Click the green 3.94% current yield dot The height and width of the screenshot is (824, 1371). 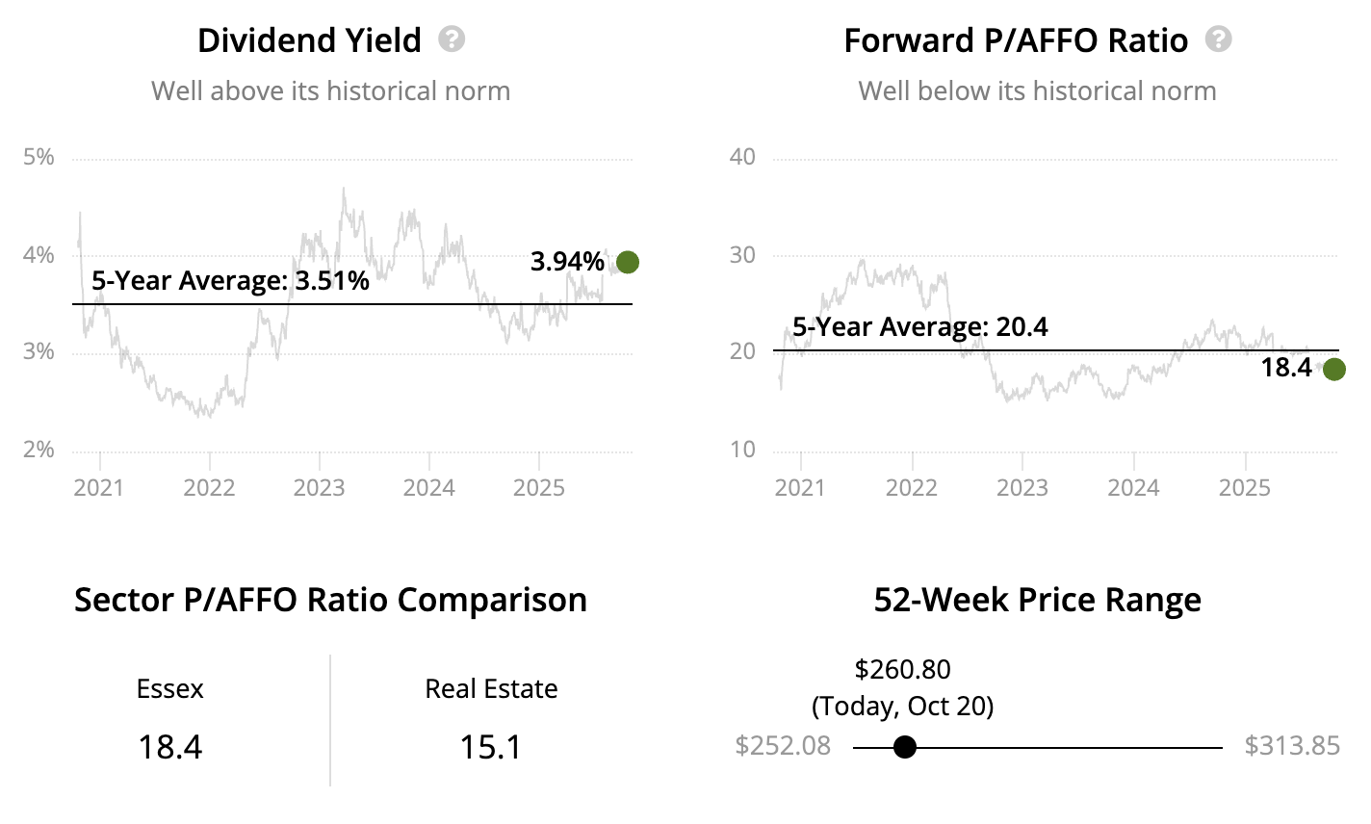[628, 262]
